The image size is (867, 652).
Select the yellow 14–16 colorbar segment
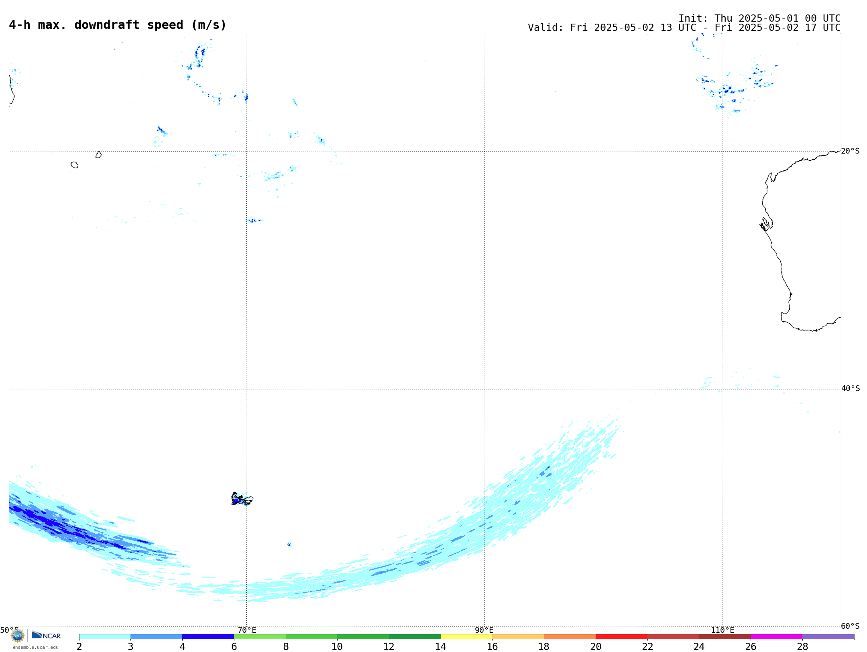tap(466, 637)
